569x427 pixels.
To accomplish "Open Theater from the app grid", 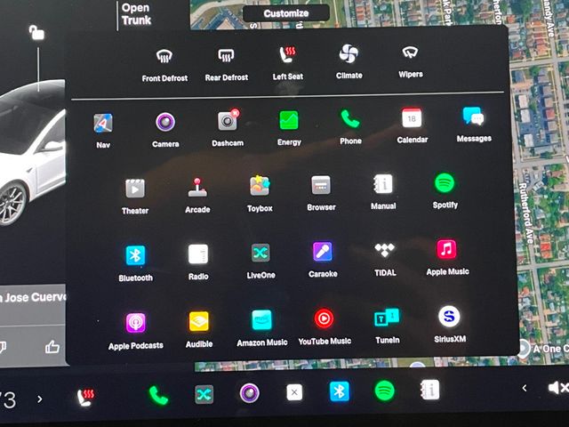I will coord(134,188).
